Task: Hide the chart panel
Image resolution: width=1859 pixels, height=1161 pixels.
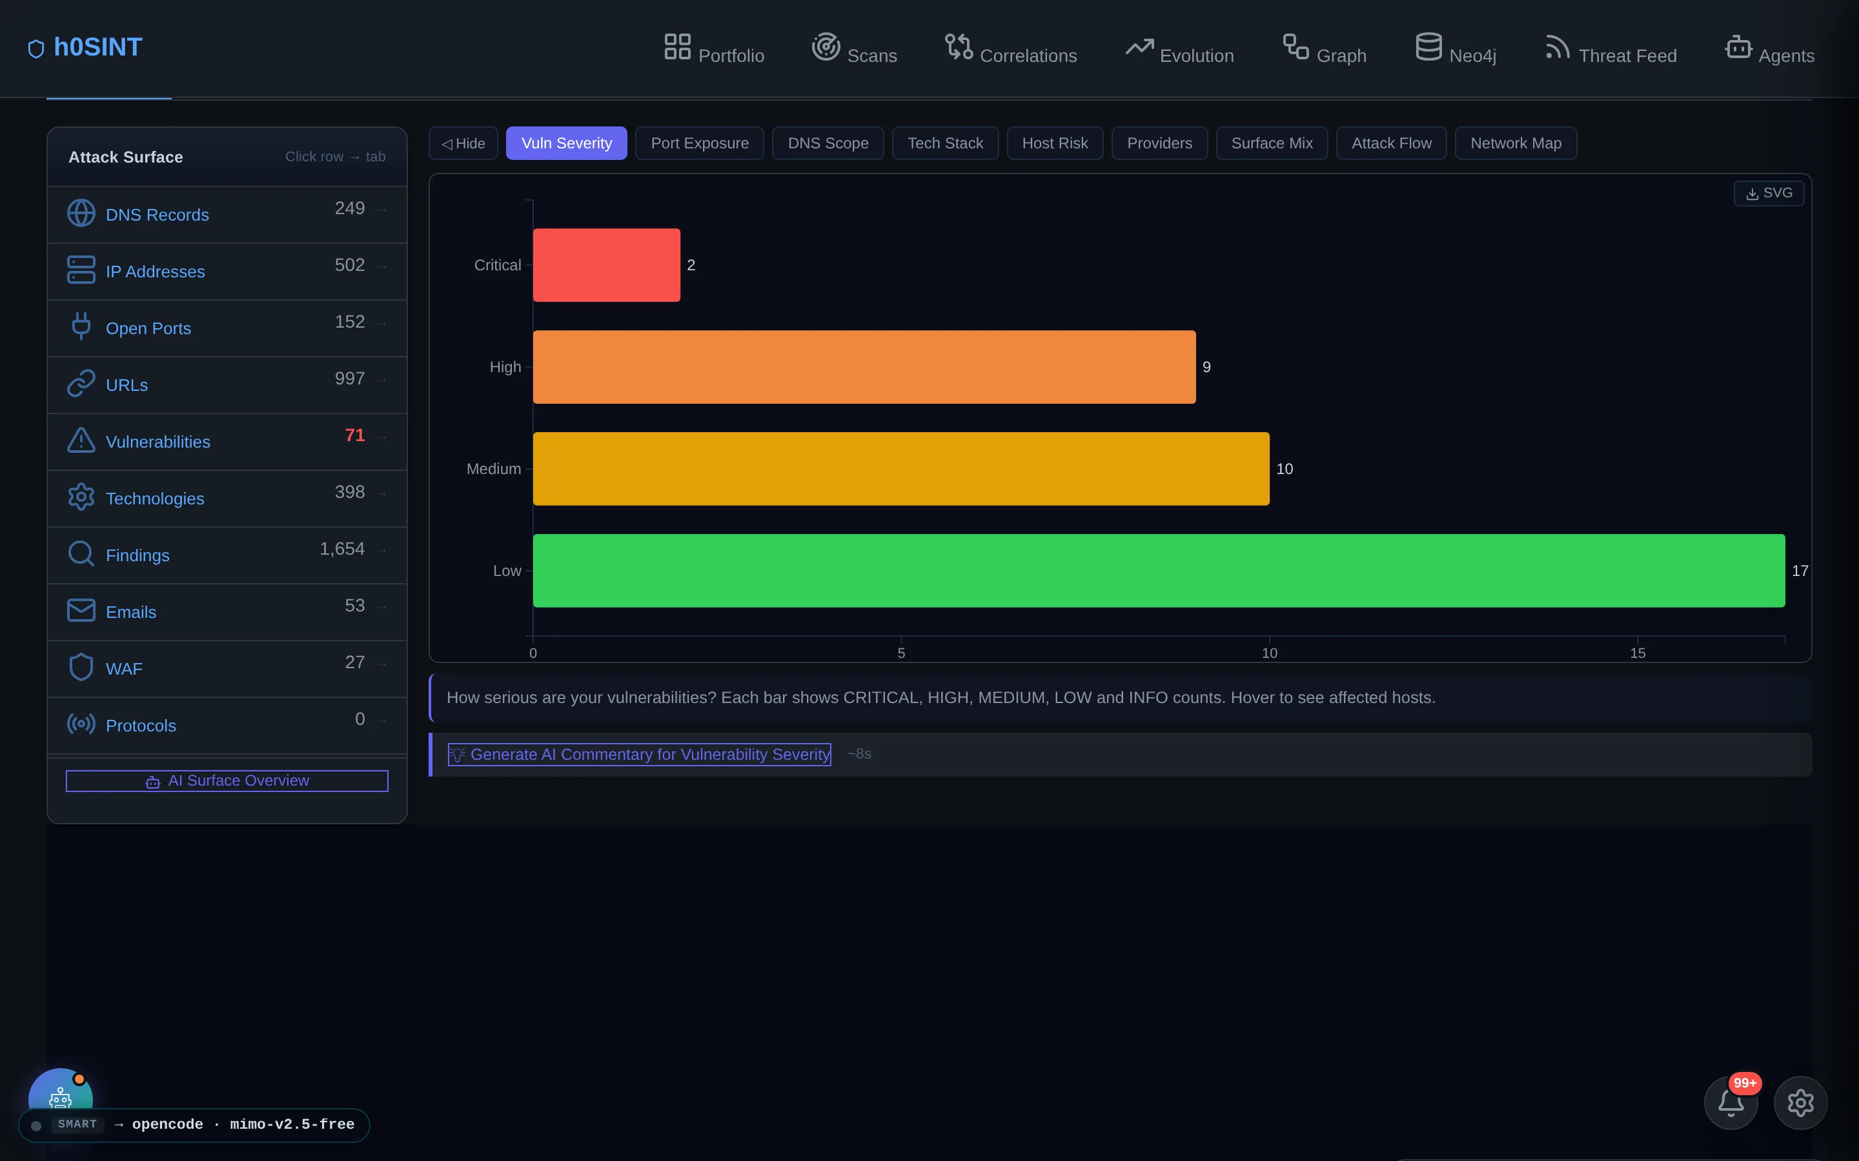Action: (x=463, y=144)
